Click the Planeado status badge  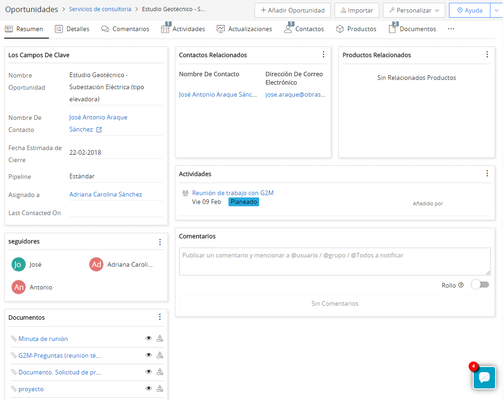click(243, 202)
